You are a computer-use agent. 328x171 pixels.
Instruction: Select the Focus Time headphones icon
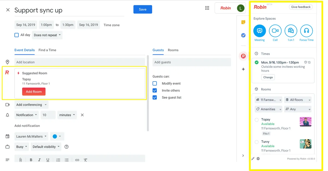point(306,31)
